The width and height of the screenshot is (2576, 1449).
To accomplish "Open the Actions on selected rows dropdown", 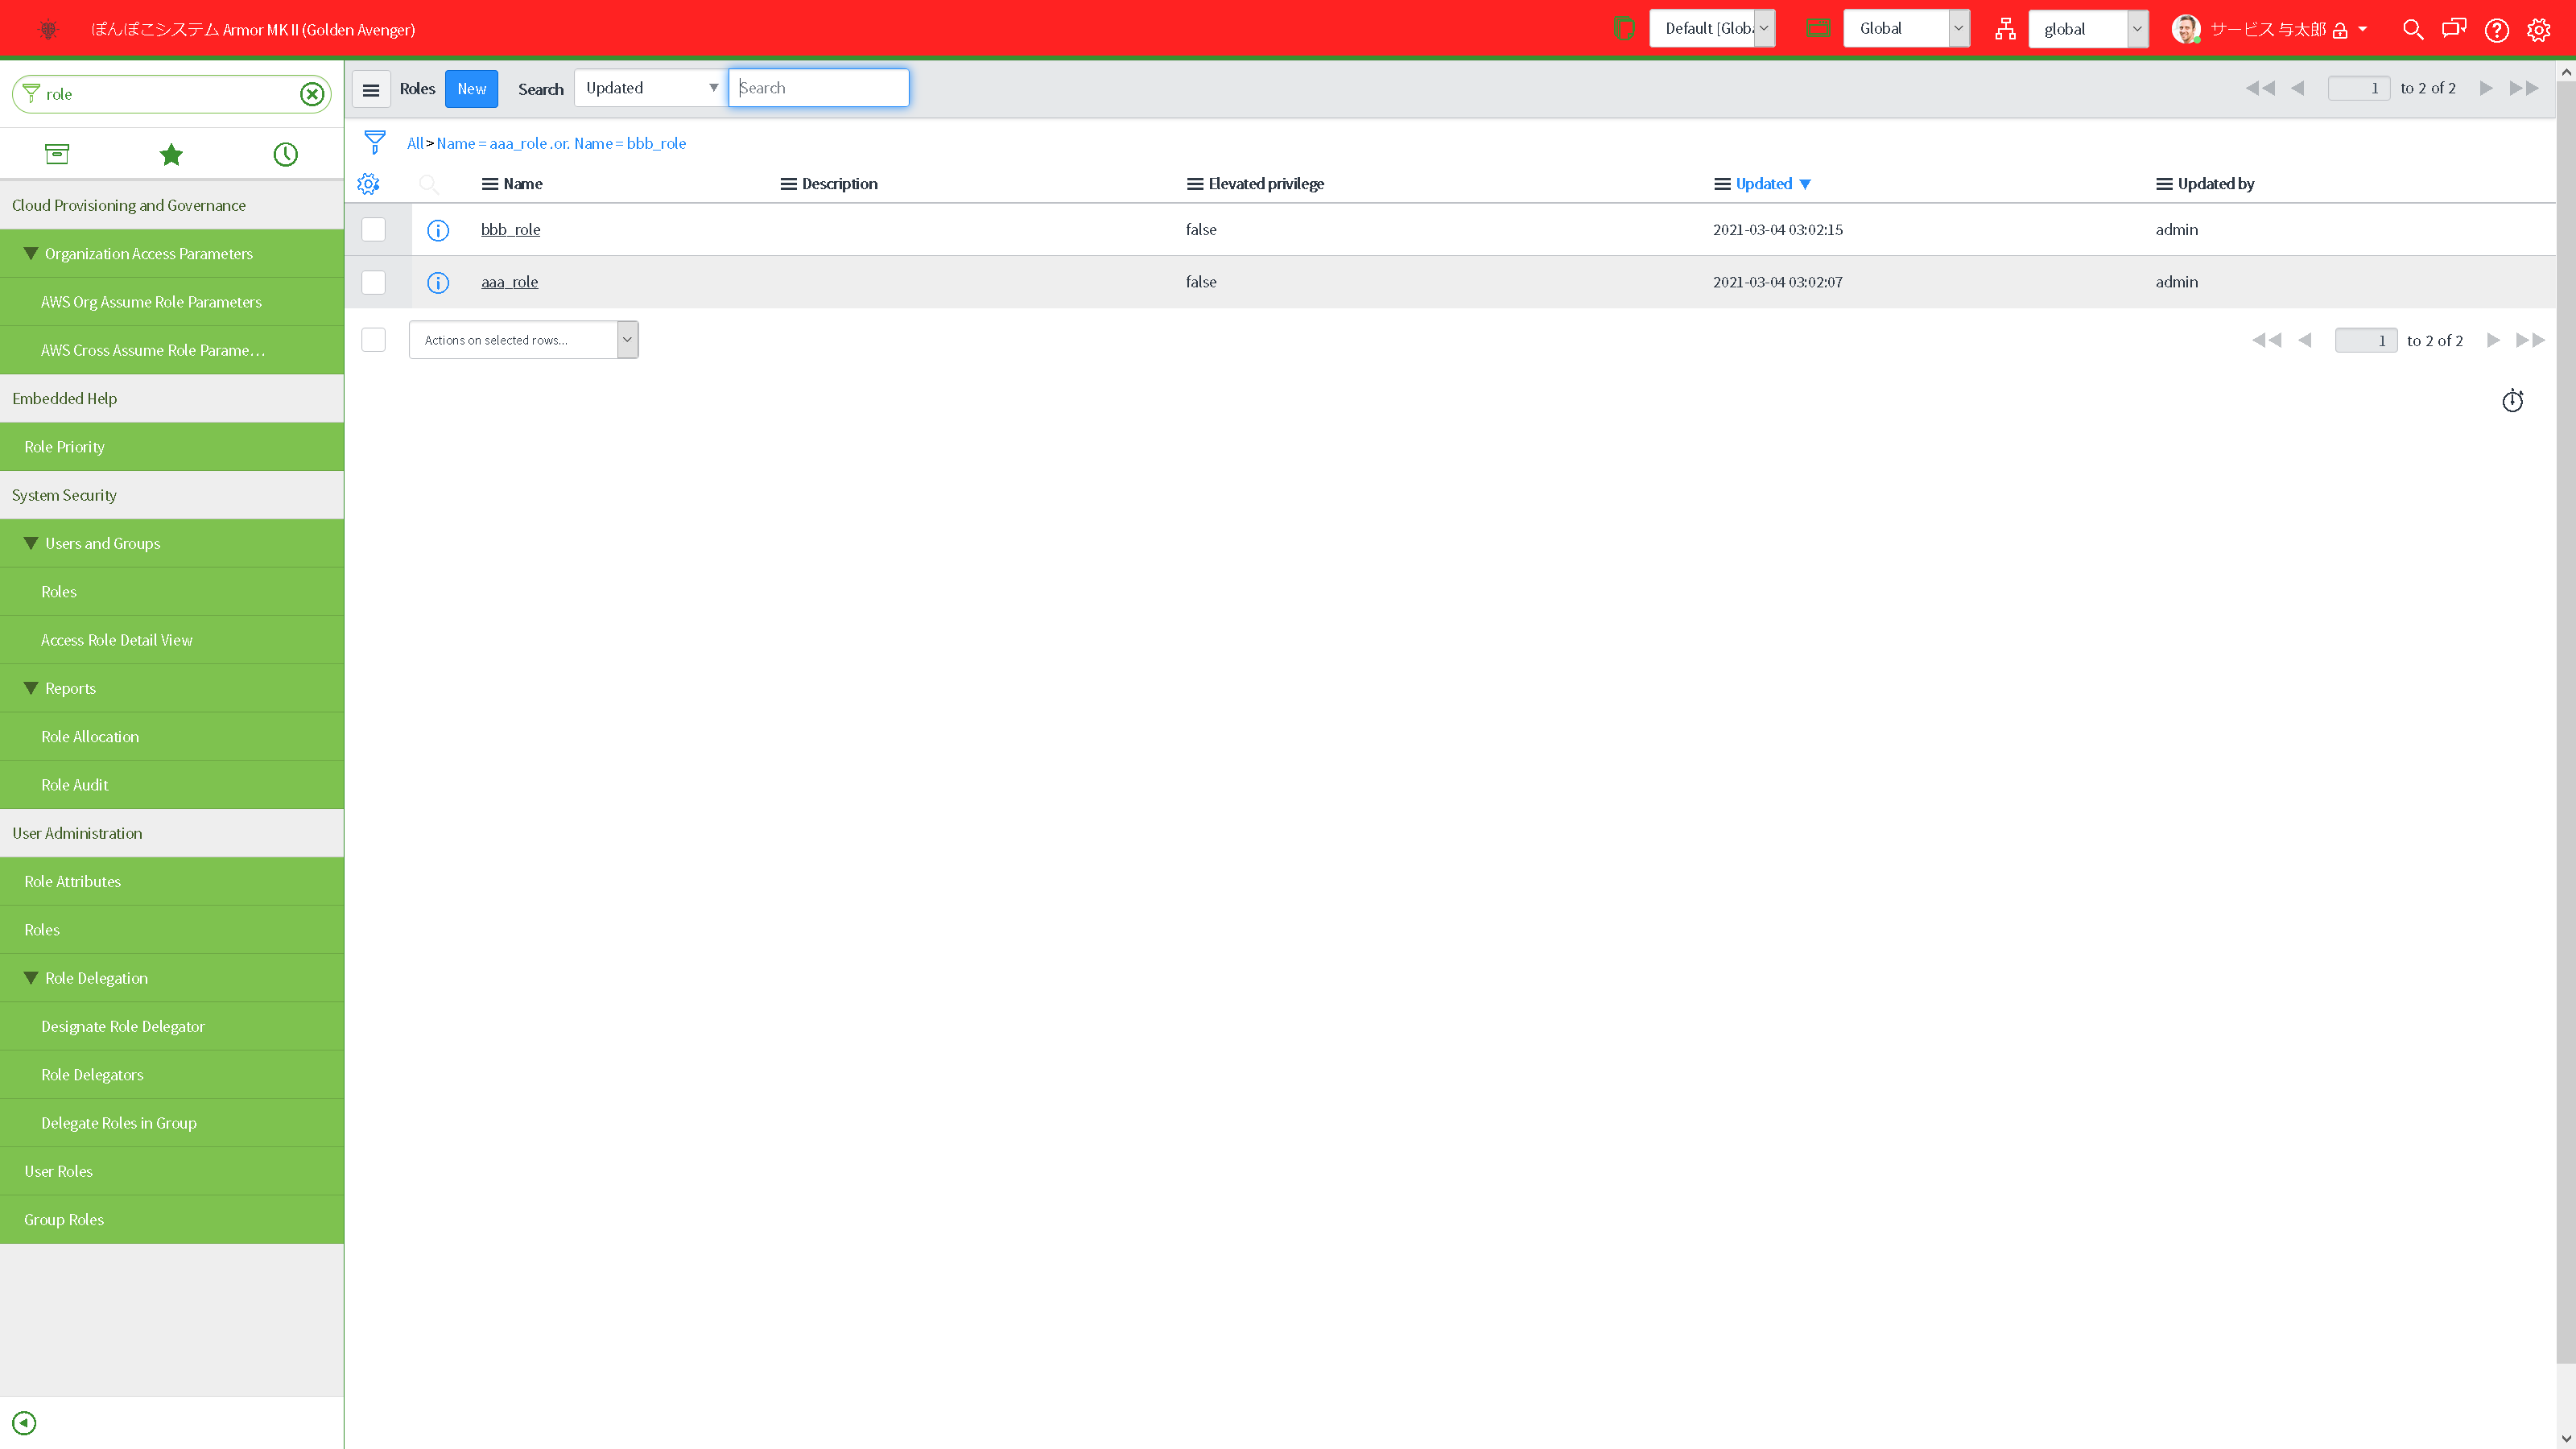I will click(523, 340).
